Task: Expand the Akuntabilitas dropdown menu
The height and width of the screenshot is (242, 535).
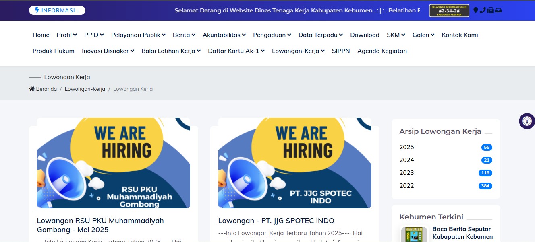Action: 224,35
